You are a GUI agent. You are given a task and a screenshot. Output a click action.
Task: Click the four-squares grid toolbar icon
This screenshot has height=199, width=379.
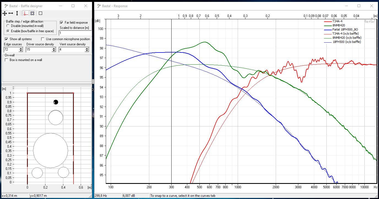(x=32, y=13)
